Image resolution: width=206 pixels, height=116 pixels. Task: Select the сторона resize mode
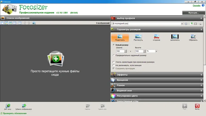click(157, 38)
